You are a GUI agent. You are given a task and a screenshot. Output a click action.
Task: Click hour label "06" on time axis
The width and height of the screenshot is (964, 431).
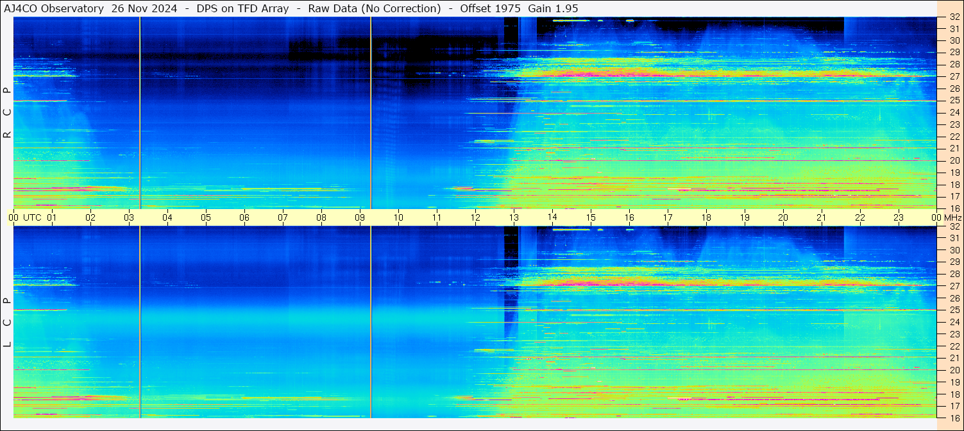(244, 217)
